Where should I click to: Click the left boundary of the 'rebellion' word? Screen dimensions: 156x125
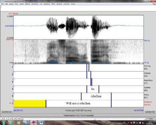[x=81, y=96]
